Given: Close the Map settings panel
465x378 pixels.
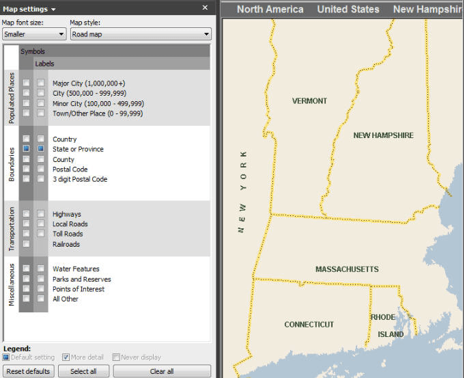Looking at the screenshot, I should tap(205, 8).
